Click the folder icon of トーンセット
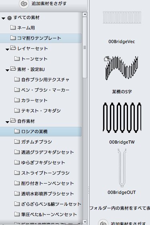This screenshot has height=225, width=150. [x=17, y=59]
